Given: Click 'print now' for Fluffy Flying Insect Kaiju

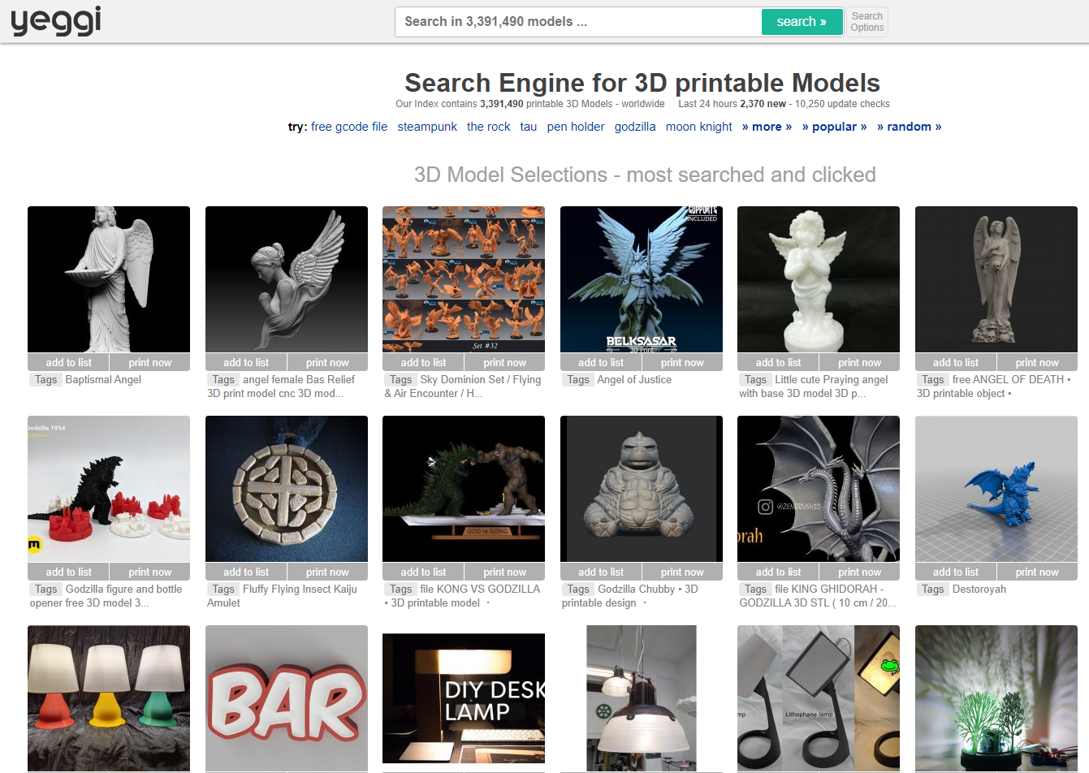Looking at the screenshot, I should (327, 572).
